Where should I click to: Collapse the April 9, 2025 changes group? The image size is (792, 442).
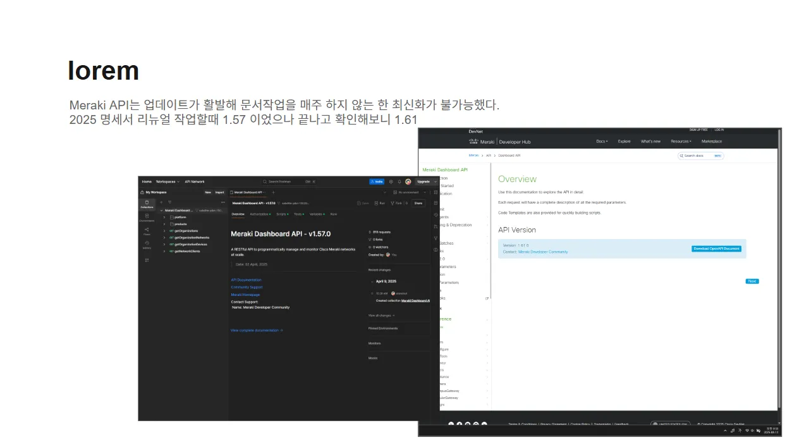(x=372, y=281)
